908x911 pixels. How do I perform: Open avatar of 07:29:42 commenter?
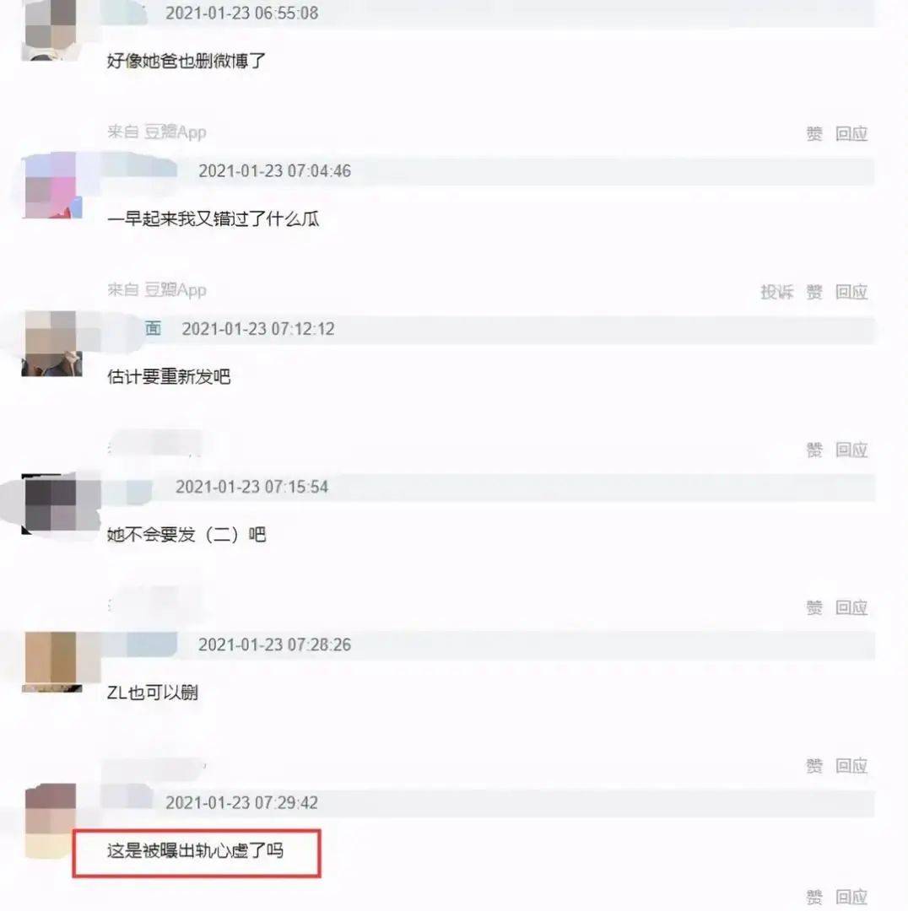(x=51, y=820)
